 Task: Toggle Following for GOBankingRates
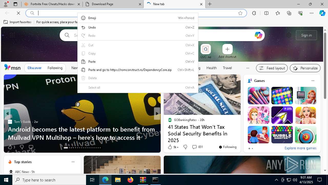[x=228, y=147]
